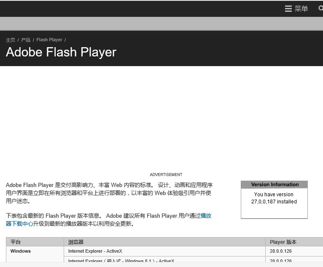Click the 菜单 menu label

[x=301, y=9]
